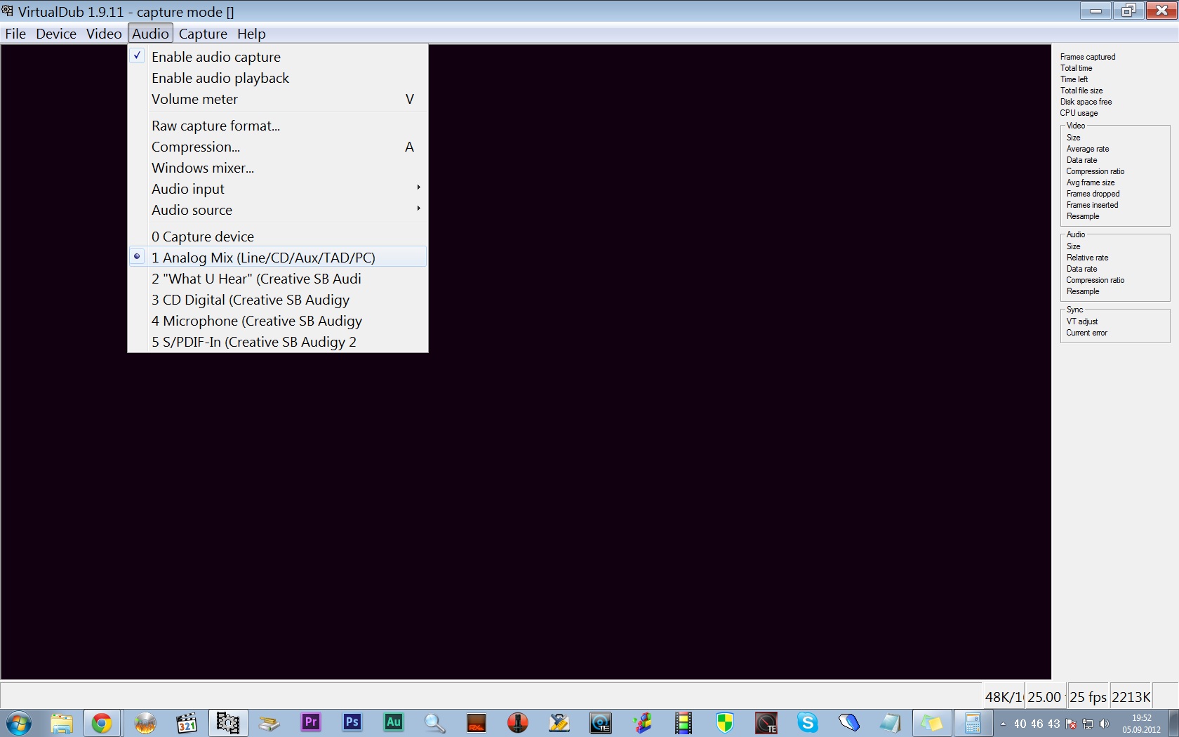Click the 25.00 frame rate status field
Image resolution: width=1179 pixels, height=737 pixels.
[1045, 697]
